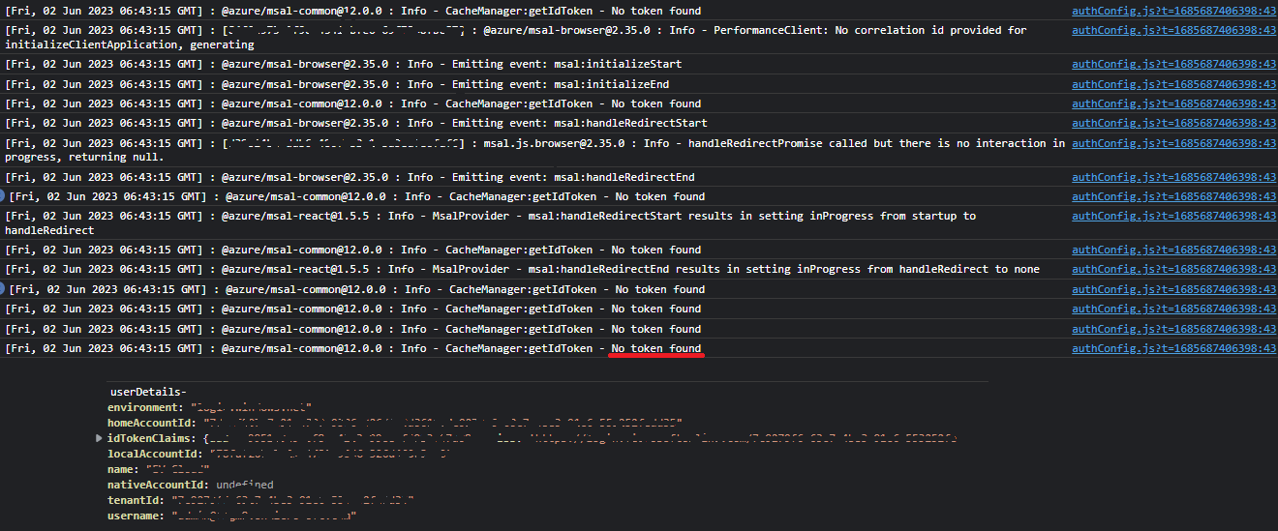The width and height of the screenshot is (1278, 531).
Task: Select 'inProgress from startup to handleRedirect' message
Action: coord(490,223)
